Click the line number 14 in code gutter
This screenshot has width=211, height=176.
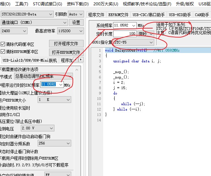pos(99,120)
